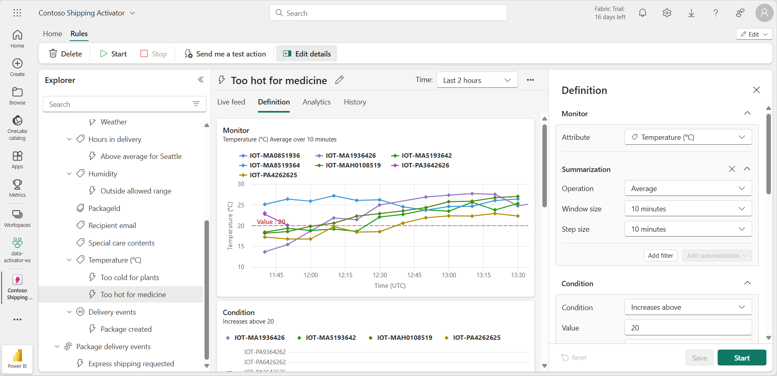Image resolution: width=777 pixels, height=376 pixels.
Task: Open the Time range Last 2 hours dropdown
Action: coord(477,80)
